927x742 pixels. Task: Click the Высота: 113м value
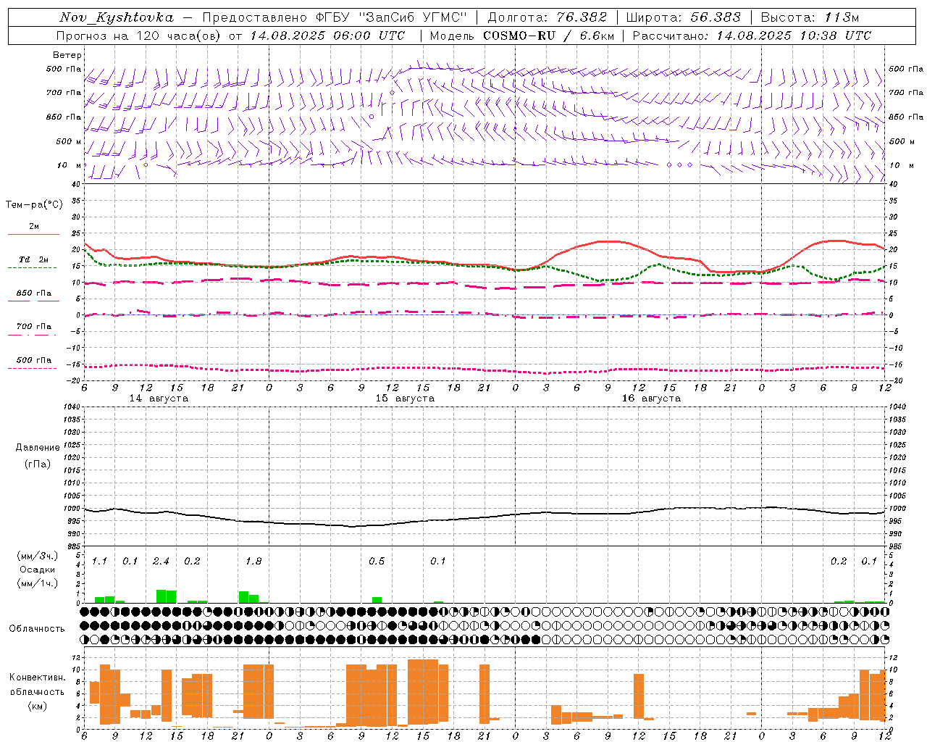coord(810,17)
